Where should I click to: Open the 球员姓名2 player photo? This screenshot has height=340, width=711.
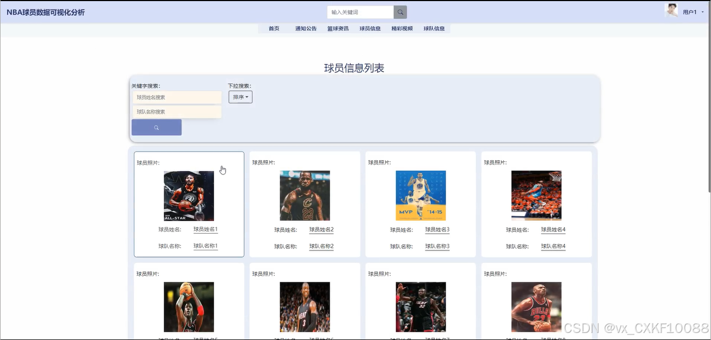tap(305, 196)
